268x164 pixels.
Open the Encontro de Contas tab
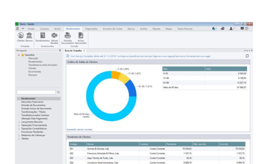coord(112,29)
